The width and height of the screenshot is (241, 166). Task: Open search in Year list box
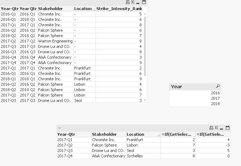pyautogui.click(x=217, y=86)
